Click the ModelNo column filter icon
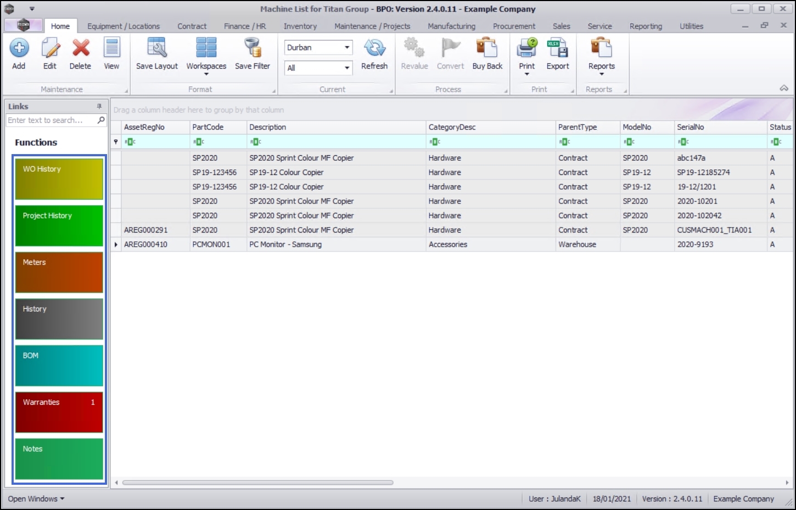 [x=629, y=142]
